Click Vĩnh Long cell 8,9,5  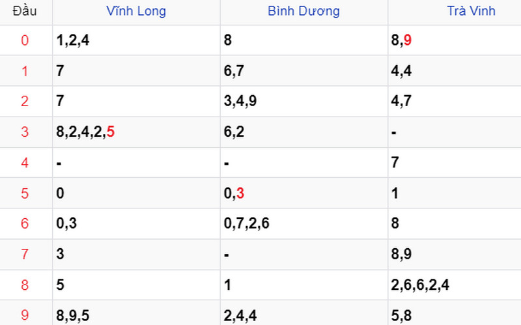73,315
